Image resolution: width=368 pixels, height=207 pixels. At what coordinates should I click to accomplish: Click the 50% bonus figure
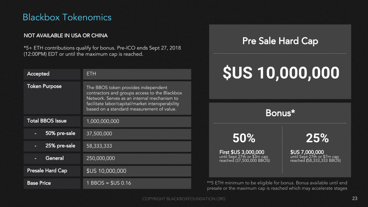pos(244,138)
